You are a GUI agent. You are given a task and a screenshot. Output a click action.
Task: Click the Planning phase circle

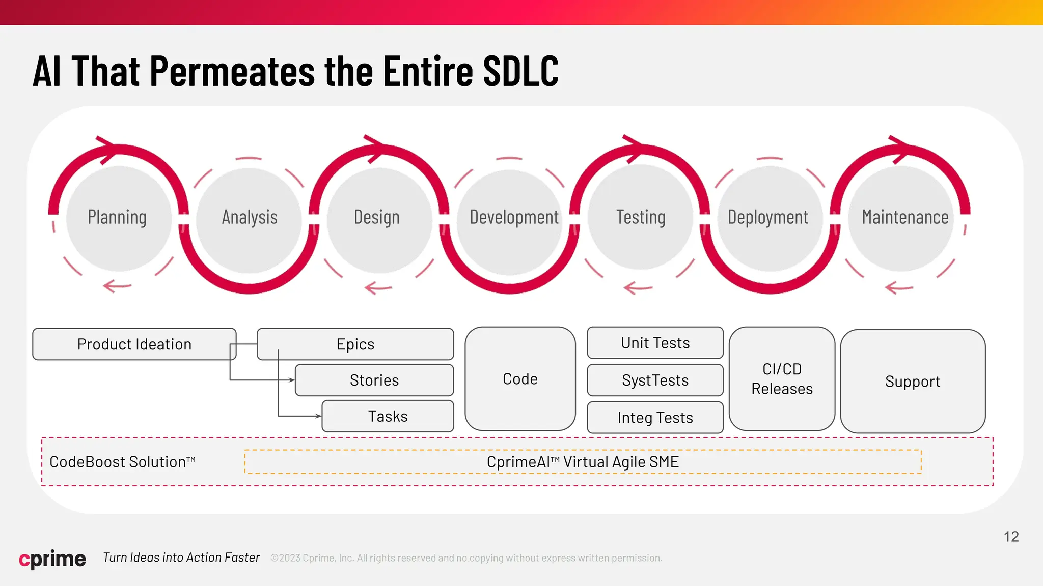click(x=118, y=218)
